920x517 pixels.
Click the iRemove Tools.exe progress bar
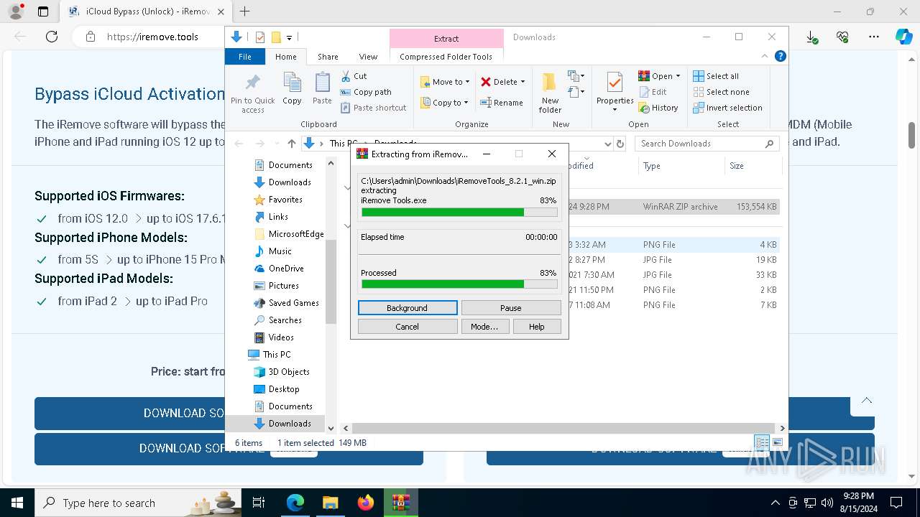point(459,213)
